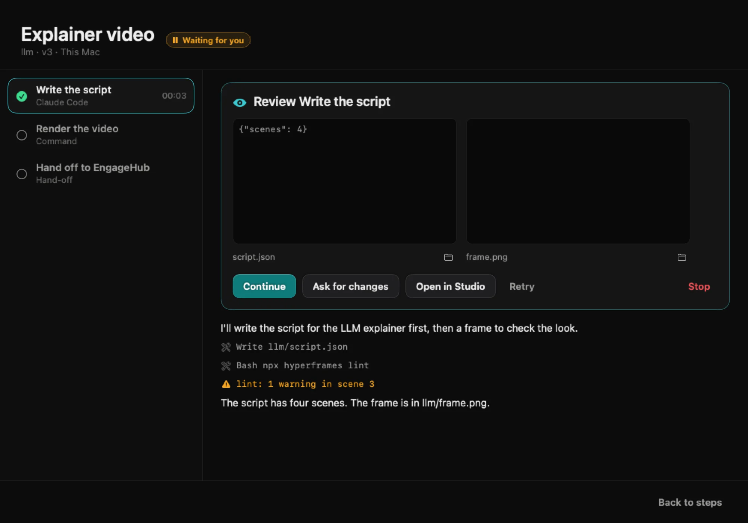The height and width of the screenshot is (523, 748).
Task: Click the Explainer video title
Action: [88, 34]
